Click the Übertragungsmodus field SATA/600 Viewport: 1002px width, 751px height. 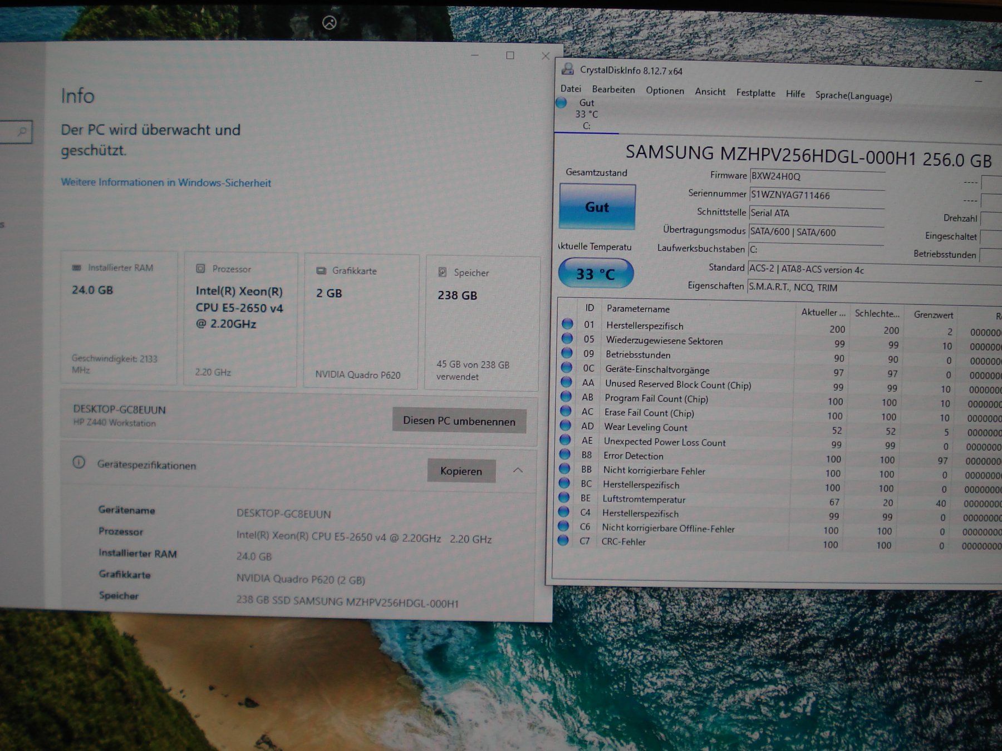816,233
